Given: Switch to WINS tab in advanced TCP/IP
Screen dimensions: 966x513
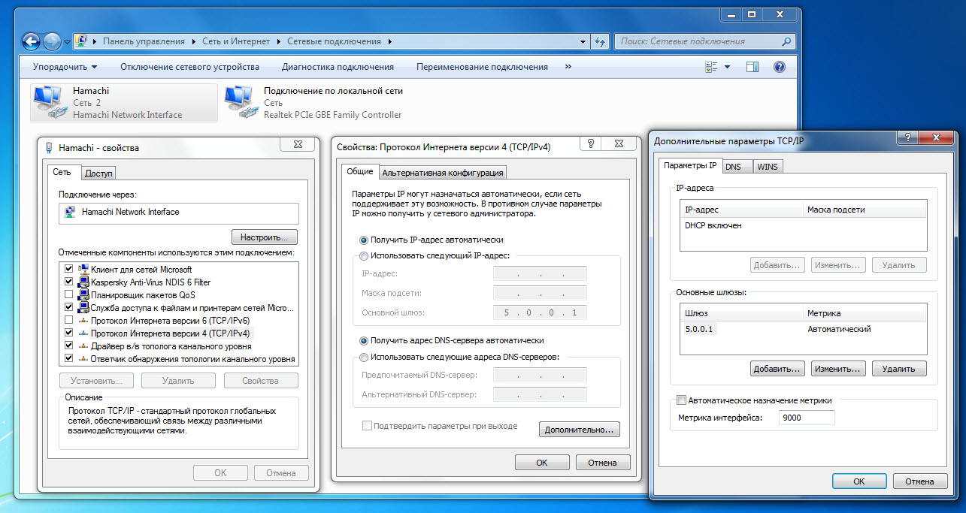Looking at the screenshot, I should tap(768, 167).
